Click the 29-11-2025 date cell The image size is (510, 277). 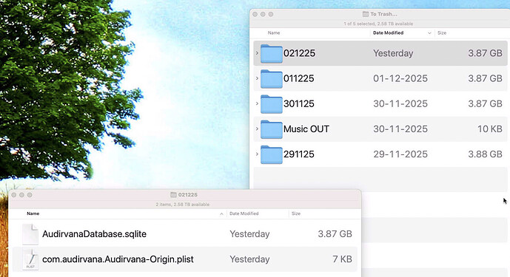400,154
